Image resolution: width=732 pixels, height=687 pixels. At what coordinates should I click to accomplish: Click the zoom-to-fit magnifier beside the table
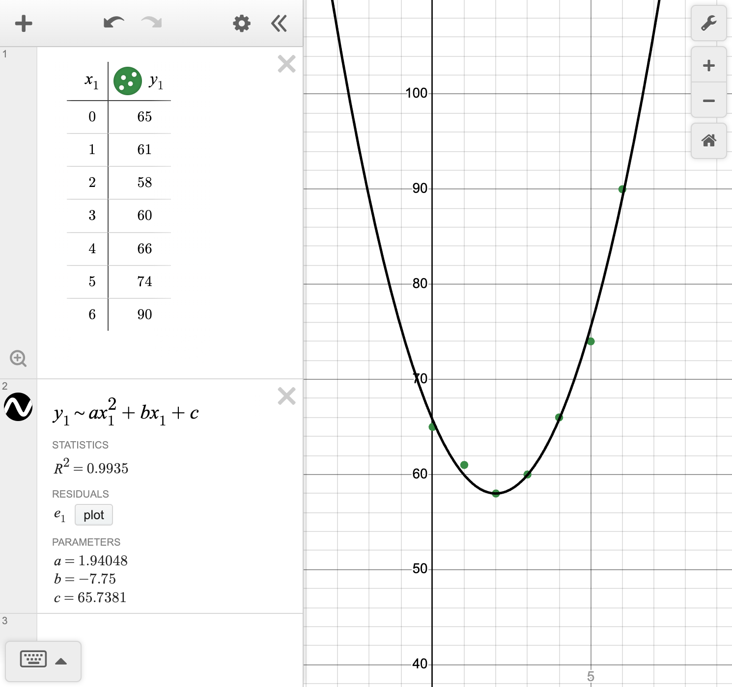19,359
